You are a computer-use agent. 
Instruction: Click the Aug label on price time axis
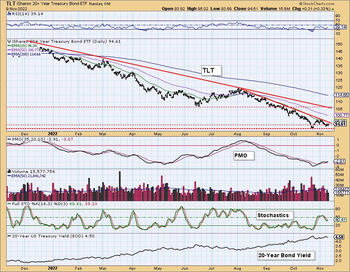pos(238,134)
